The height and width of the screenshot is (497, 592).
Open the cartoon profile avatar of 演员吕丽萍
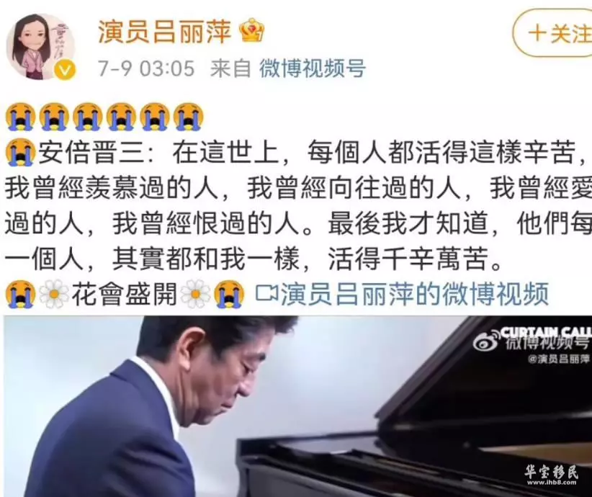point(41,46)
